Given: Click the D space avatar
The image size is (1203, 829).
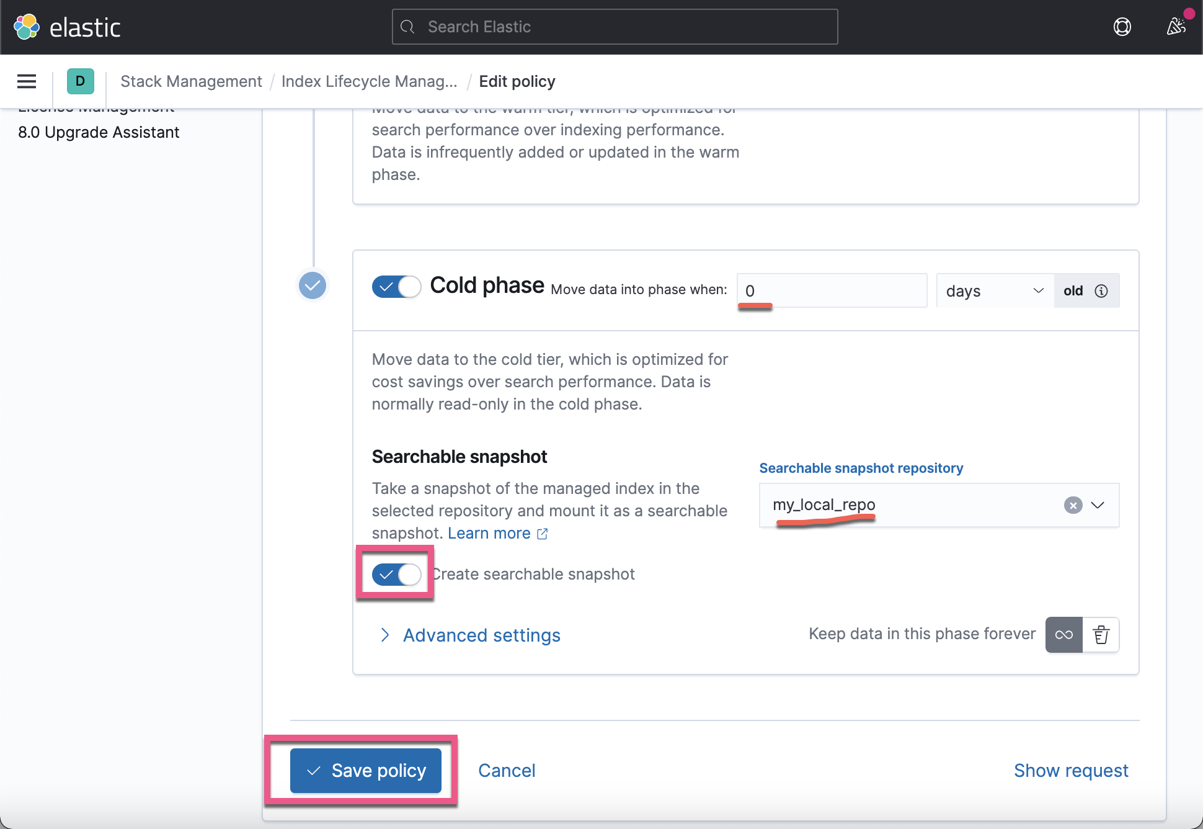Looking at the screenshot, I should (x=81, y=81).
